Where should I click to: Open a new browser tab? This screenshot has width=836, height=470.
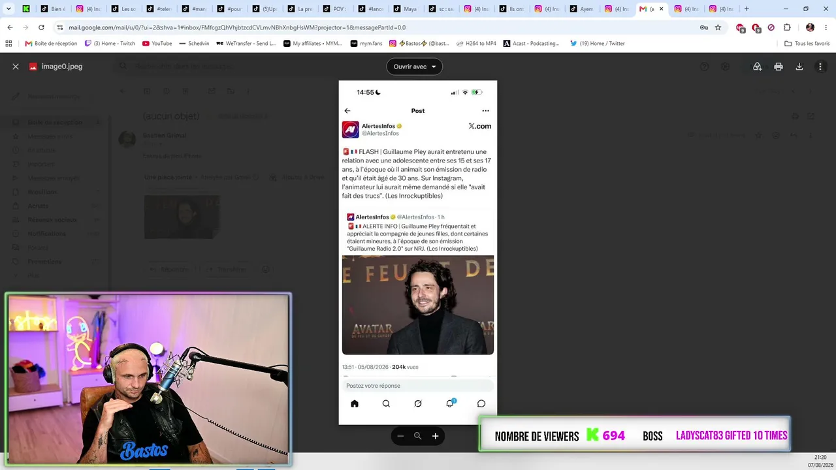pos(747,9)
